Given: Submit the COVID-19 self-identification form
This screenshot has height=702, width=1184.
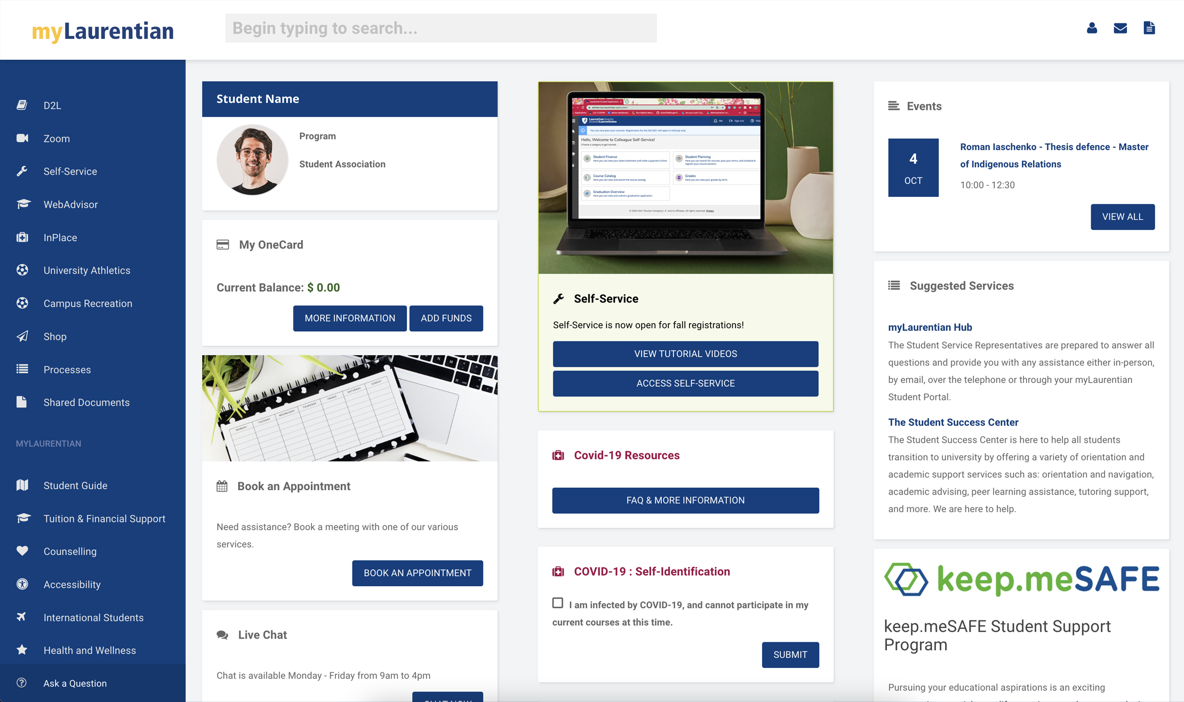Looking at the screenshot, I should (790, 655).
